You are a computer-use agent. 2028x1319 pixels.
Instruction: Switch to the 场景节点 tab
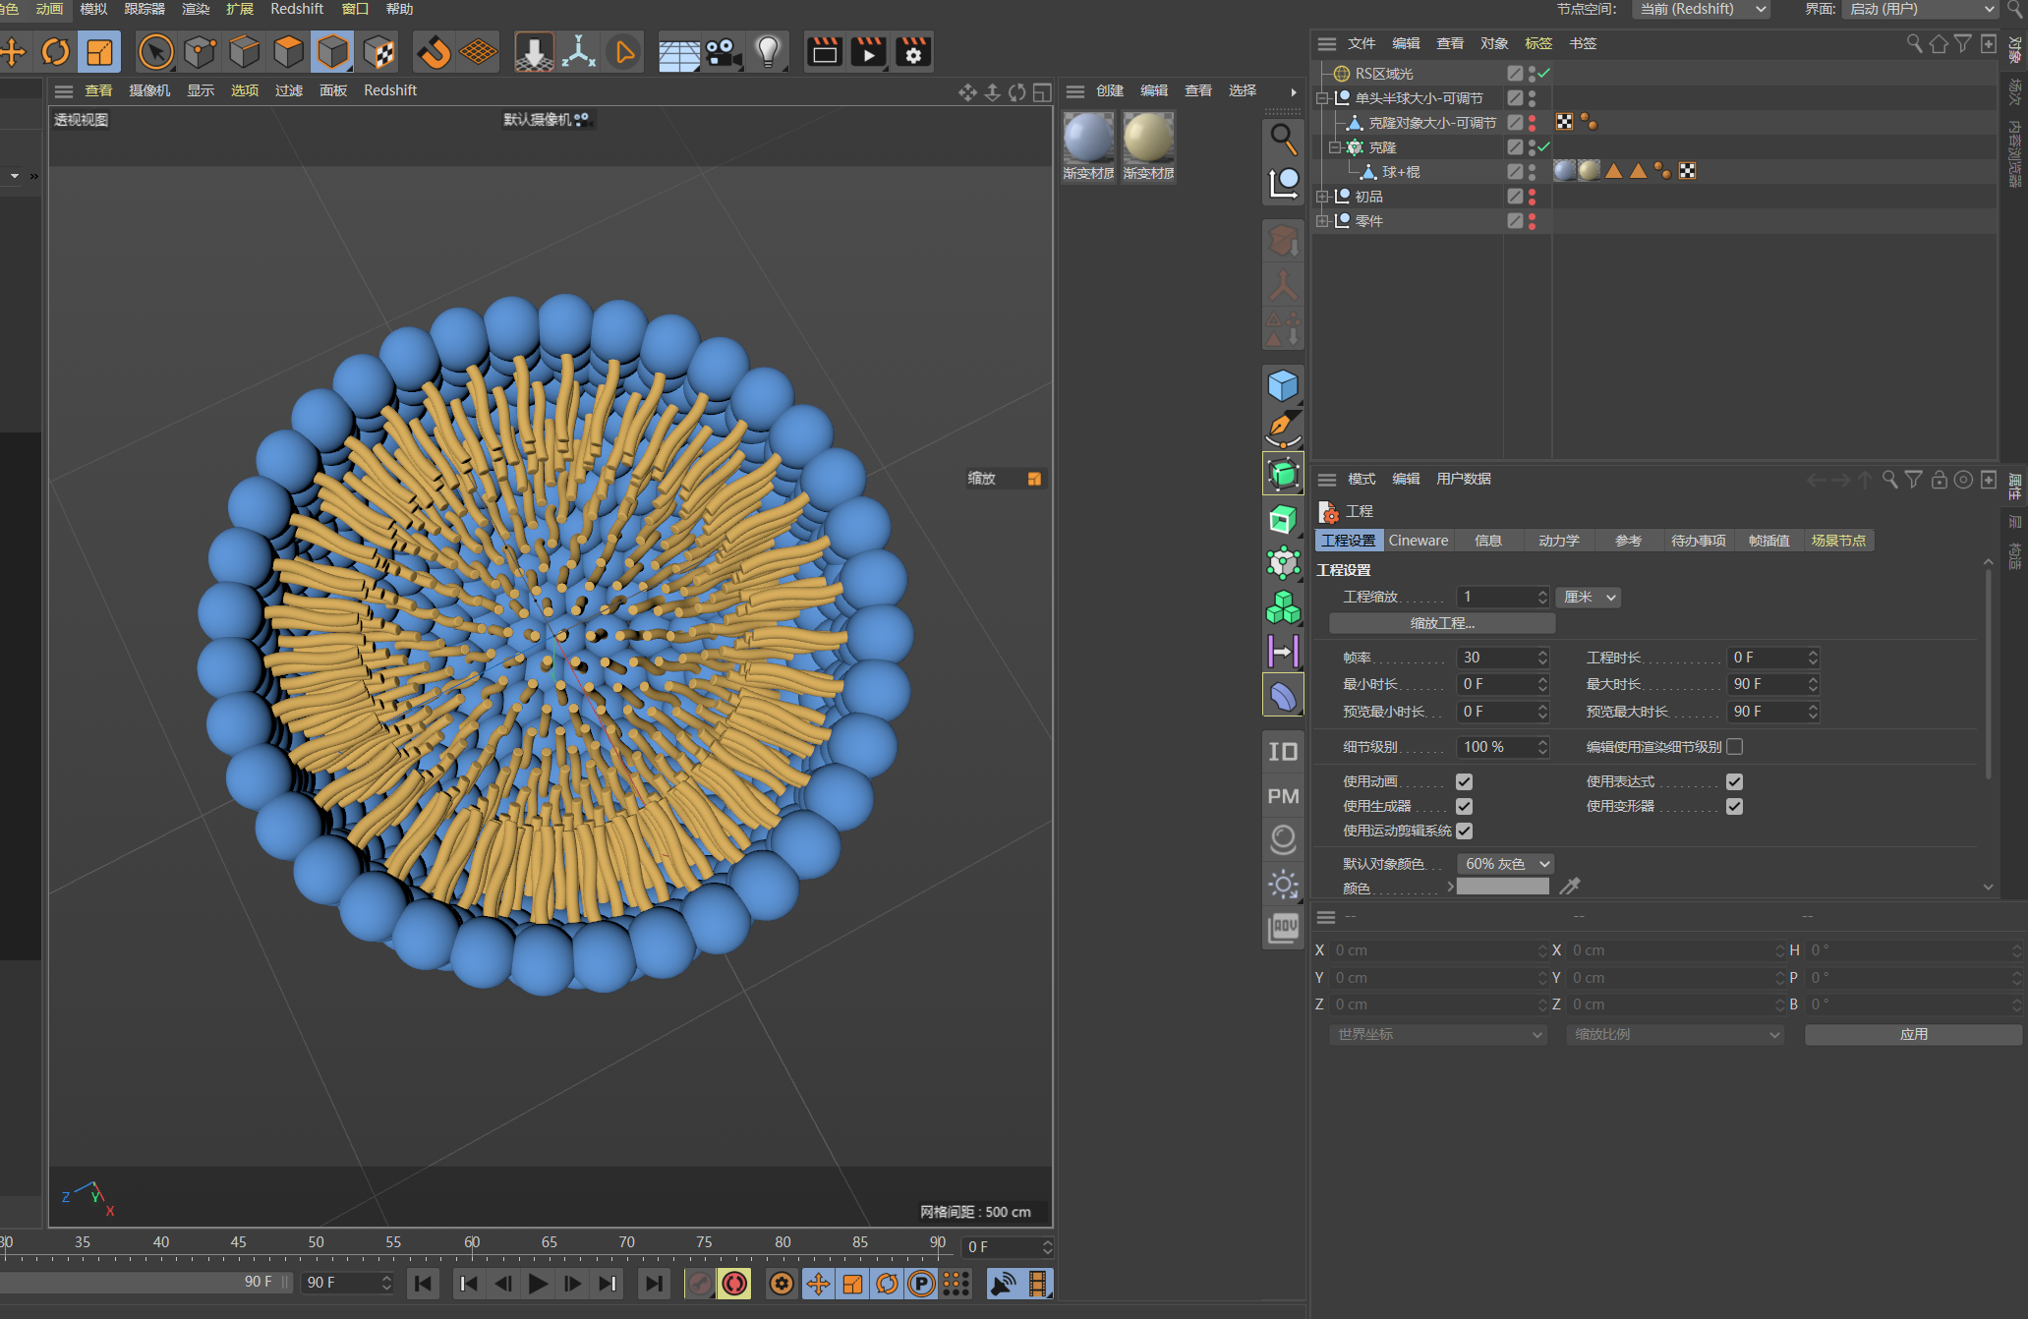pyautogui.click(x=1838, y=541)
